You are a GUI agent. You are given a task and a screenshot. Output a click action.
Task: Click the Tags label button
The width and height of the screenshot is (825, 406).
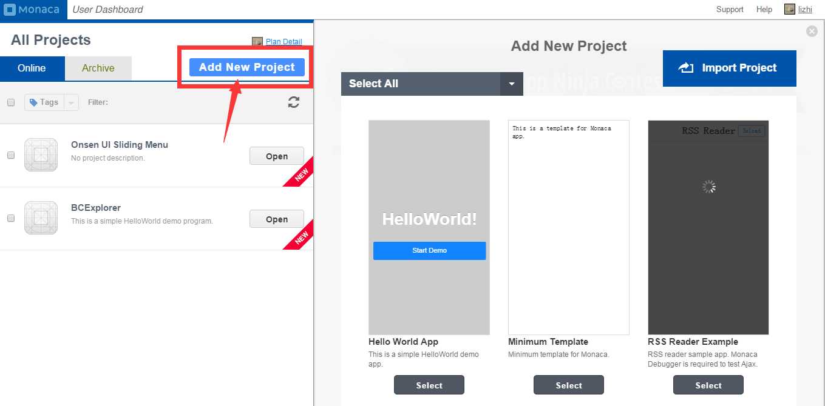pos(44,102)
